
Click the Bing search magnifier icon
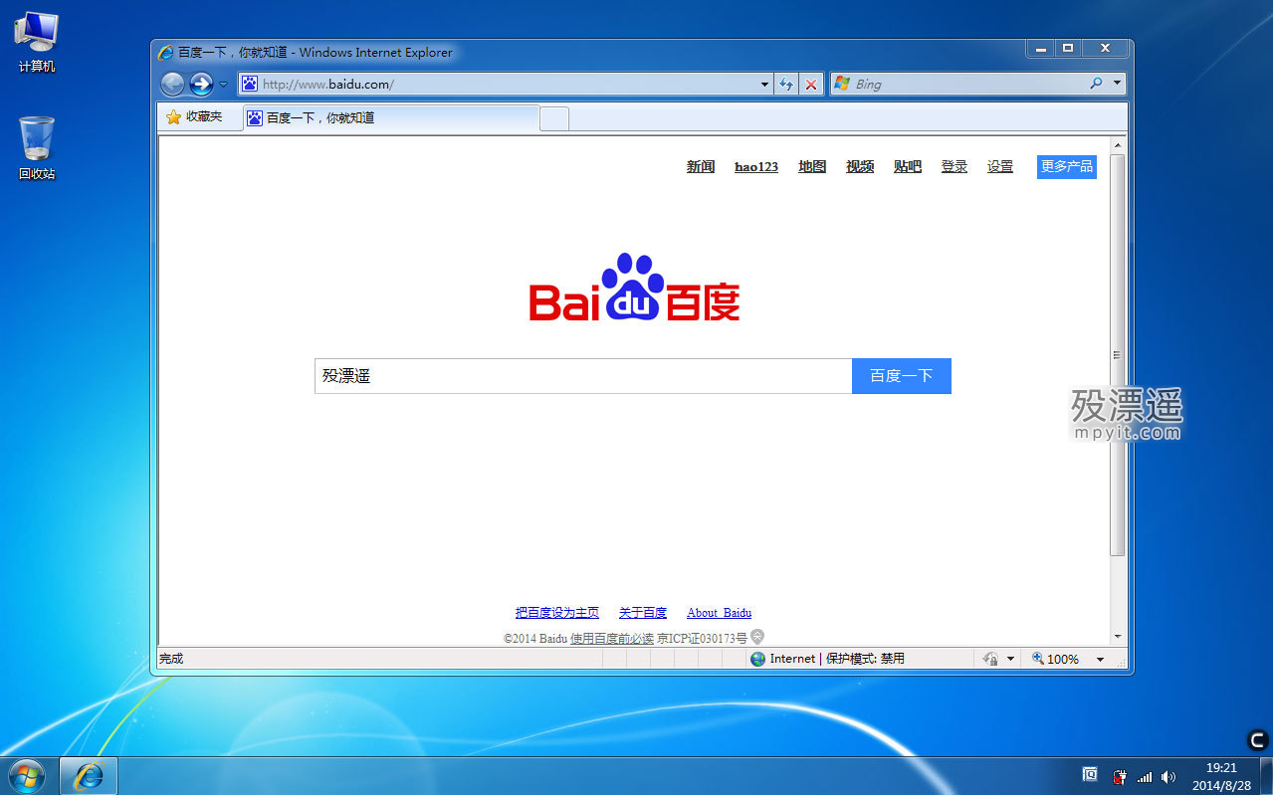pos(1096,85)
